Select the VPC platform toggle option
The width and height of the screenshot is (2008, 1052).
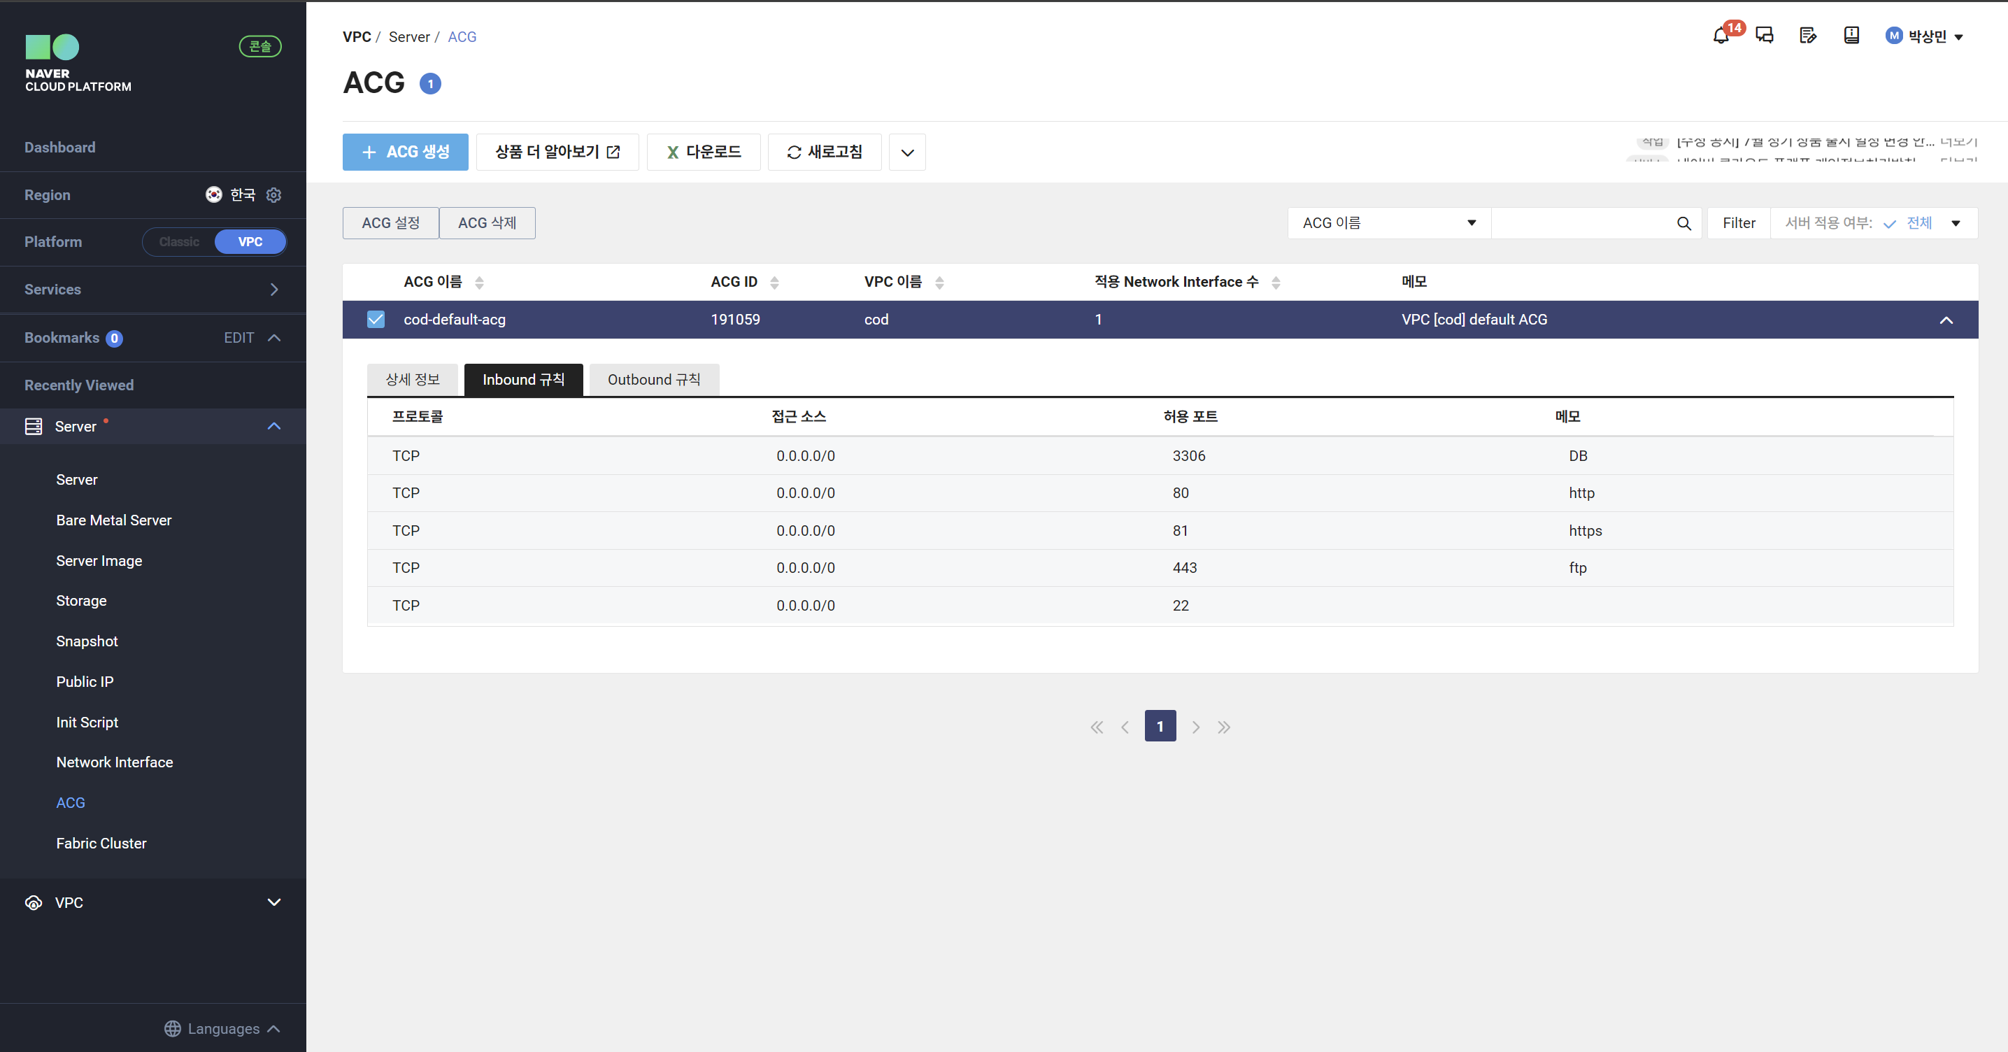[x=250, y=242]
